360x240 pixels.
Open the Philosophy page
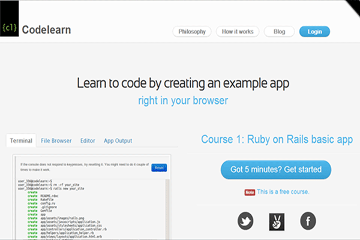[192, 32]
